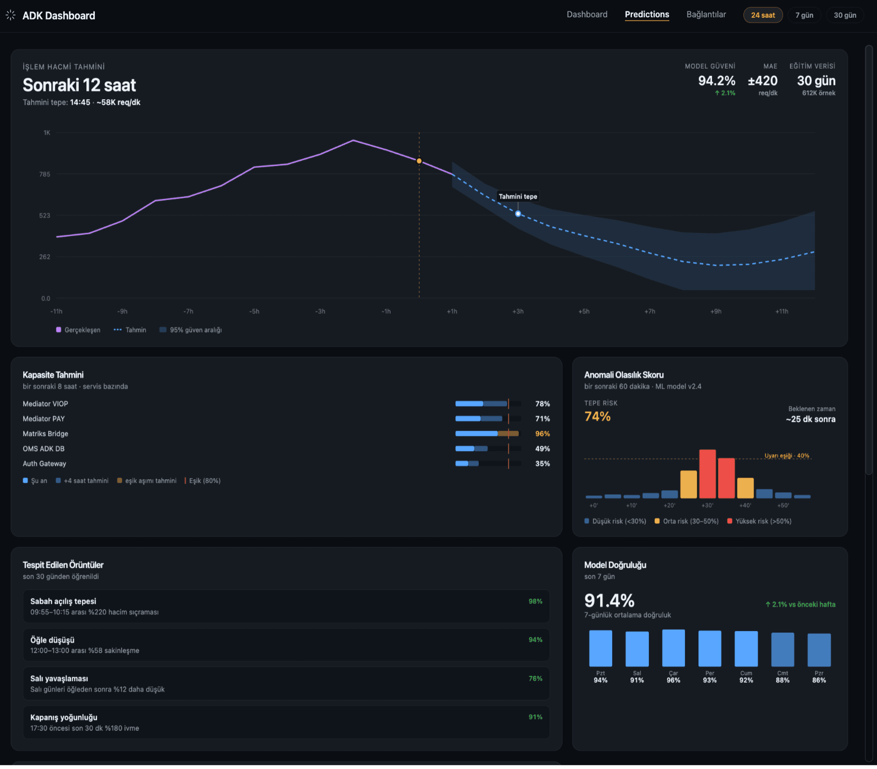Click the Mediator PAY capacity bar

pos(488,419)
